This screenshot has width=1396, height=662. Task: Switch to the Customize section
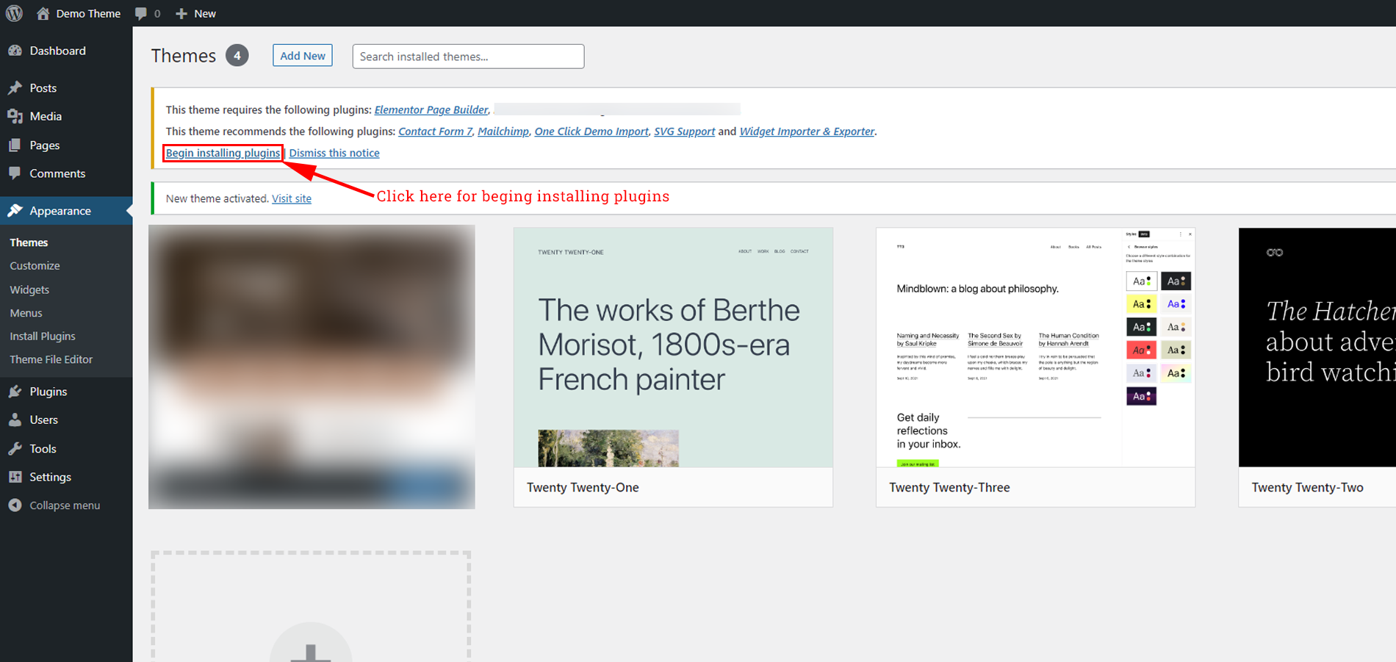click(35, 265)
